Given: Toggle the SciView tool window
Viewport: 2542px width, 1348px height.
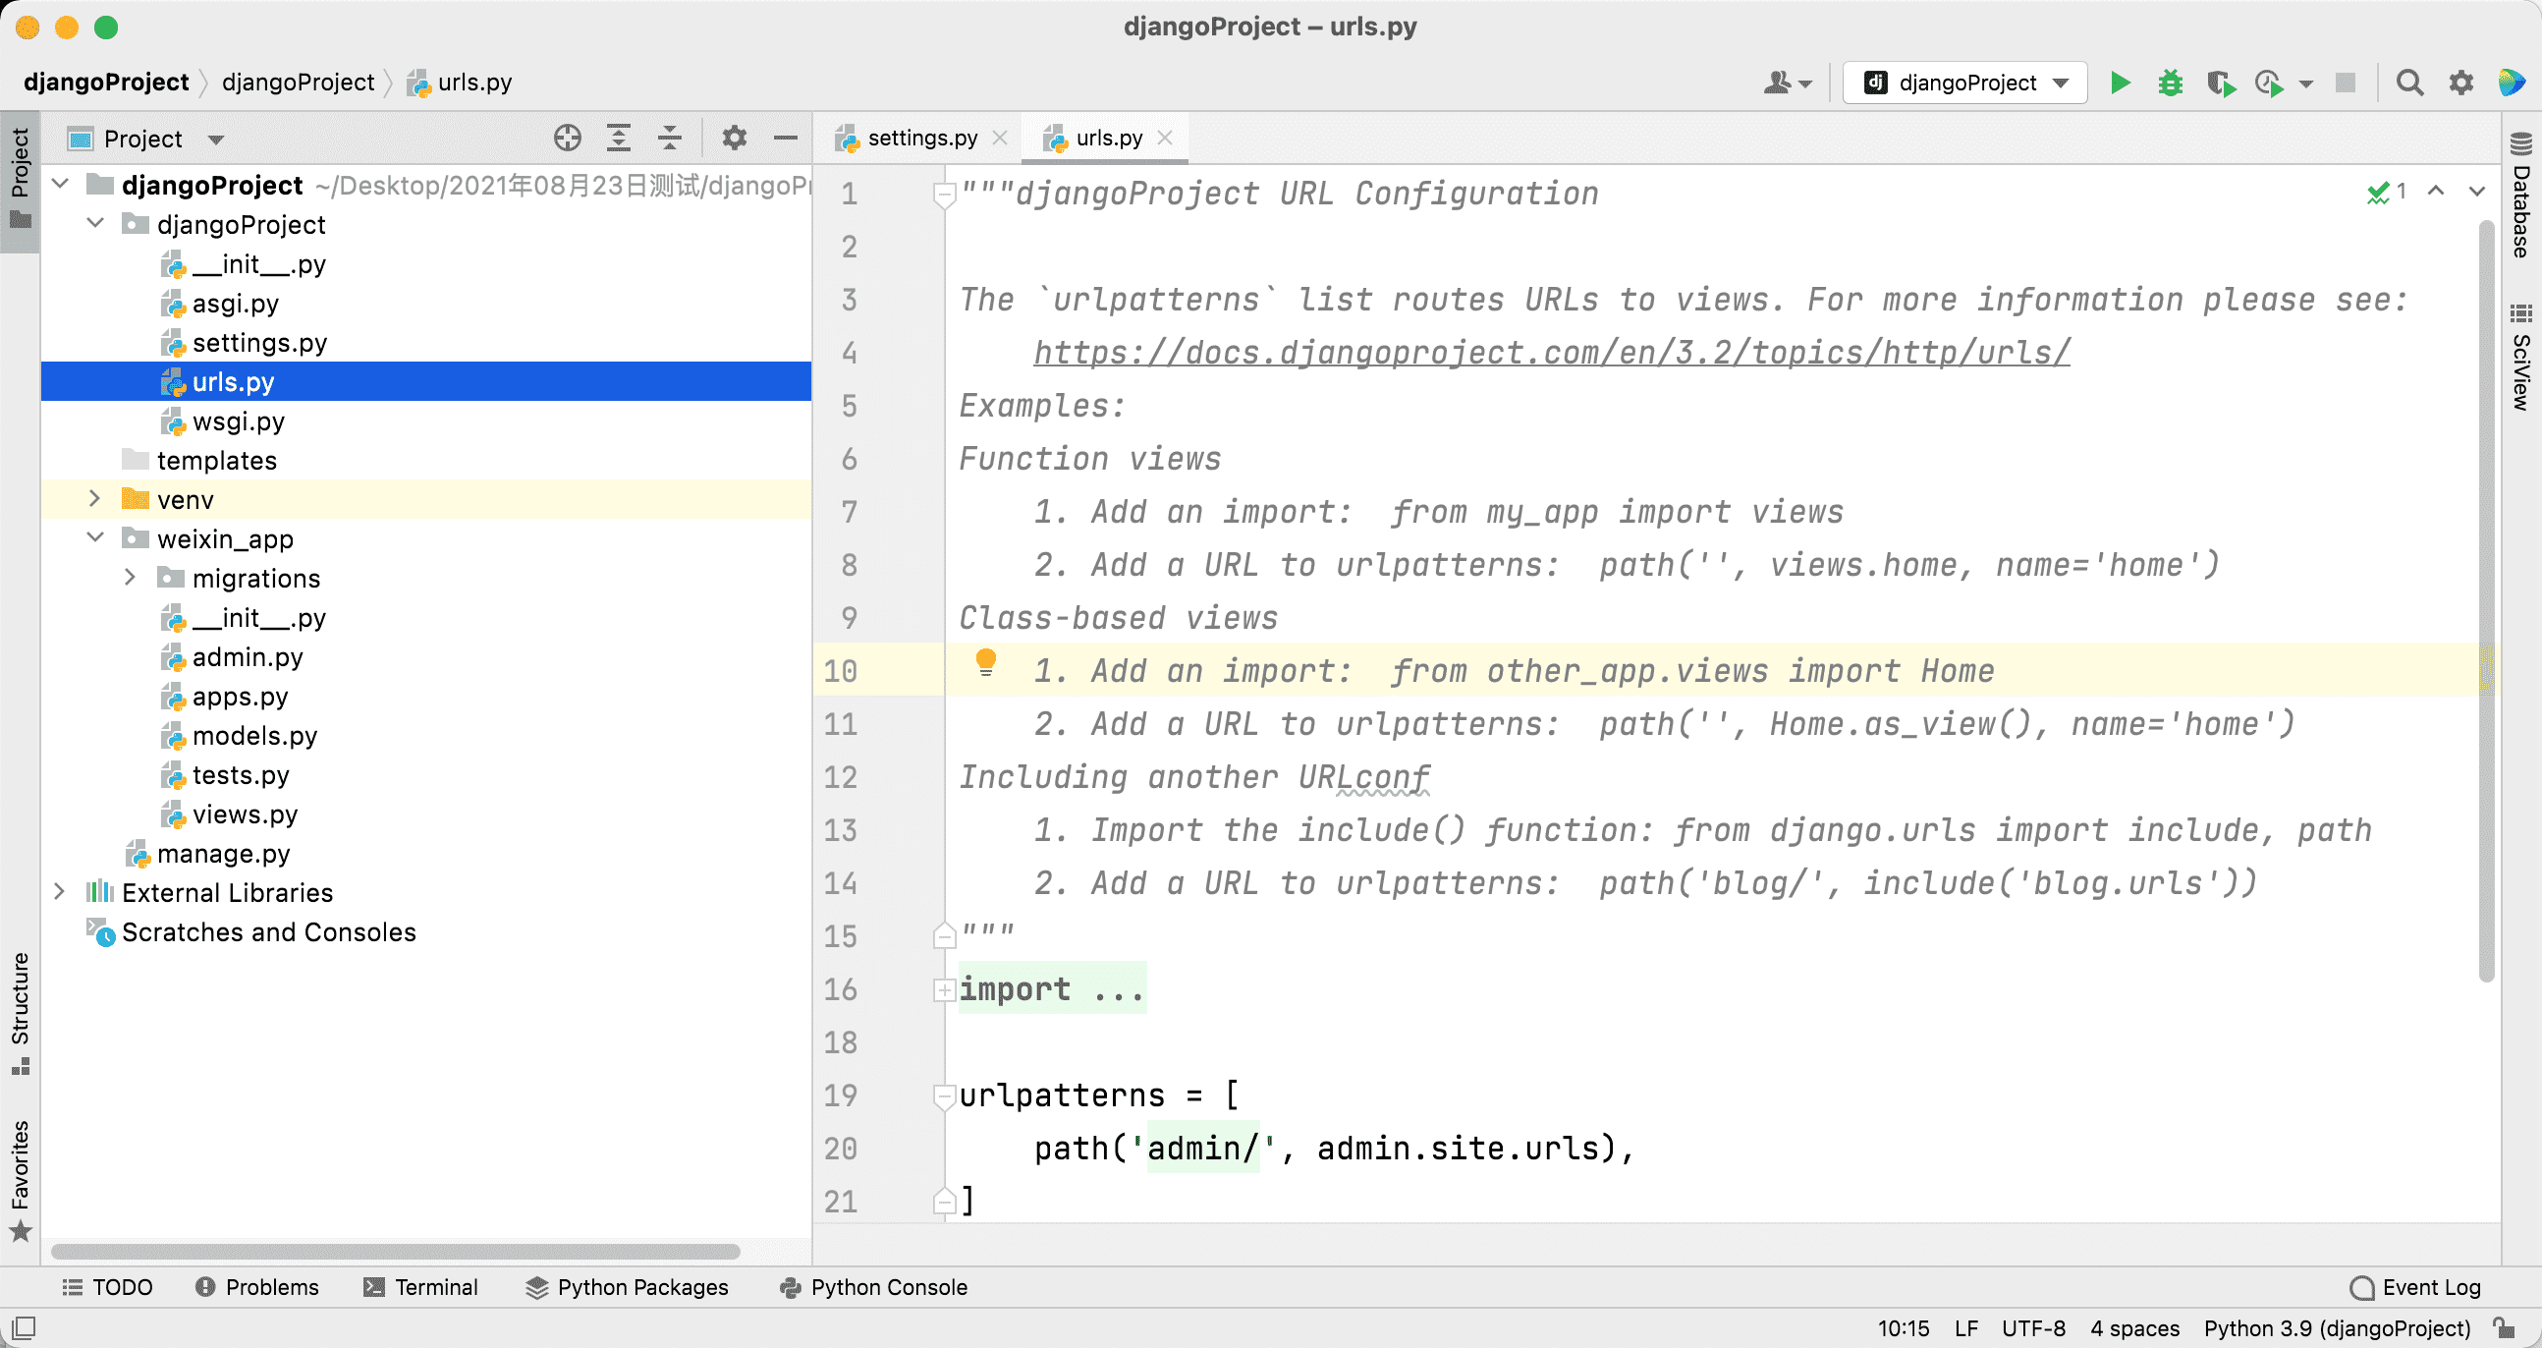Looking at the screenshot, I should click(2521, 358).
